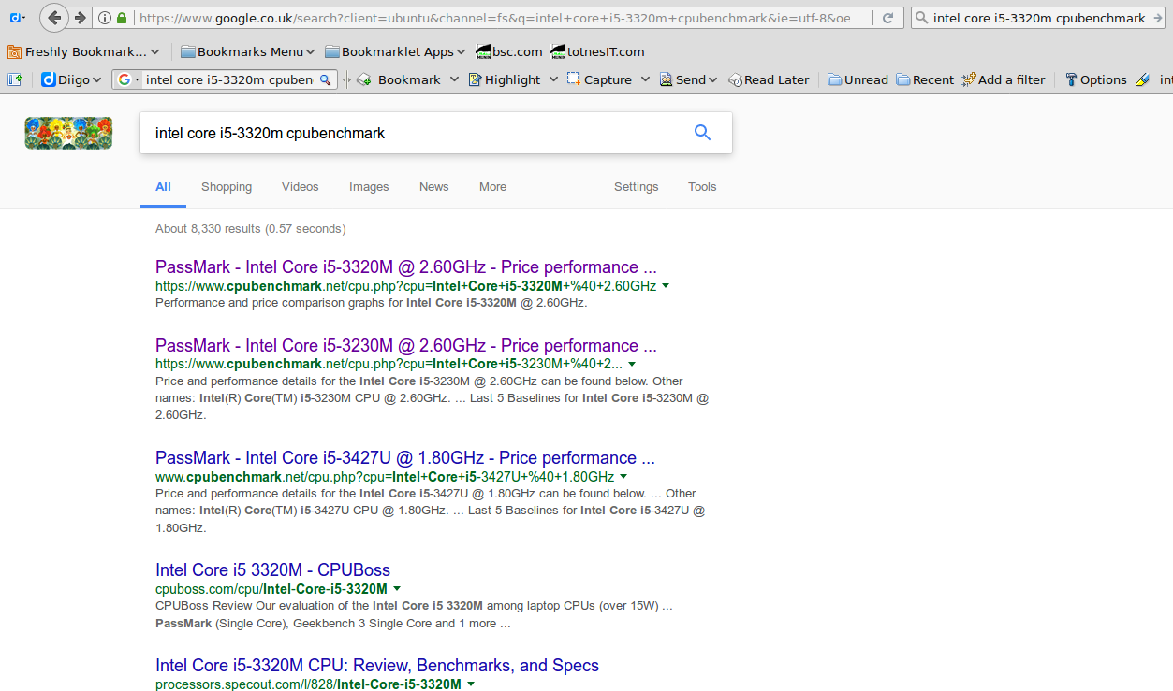
Task: Open the Unread bookmarks folder
Action: 858,79
